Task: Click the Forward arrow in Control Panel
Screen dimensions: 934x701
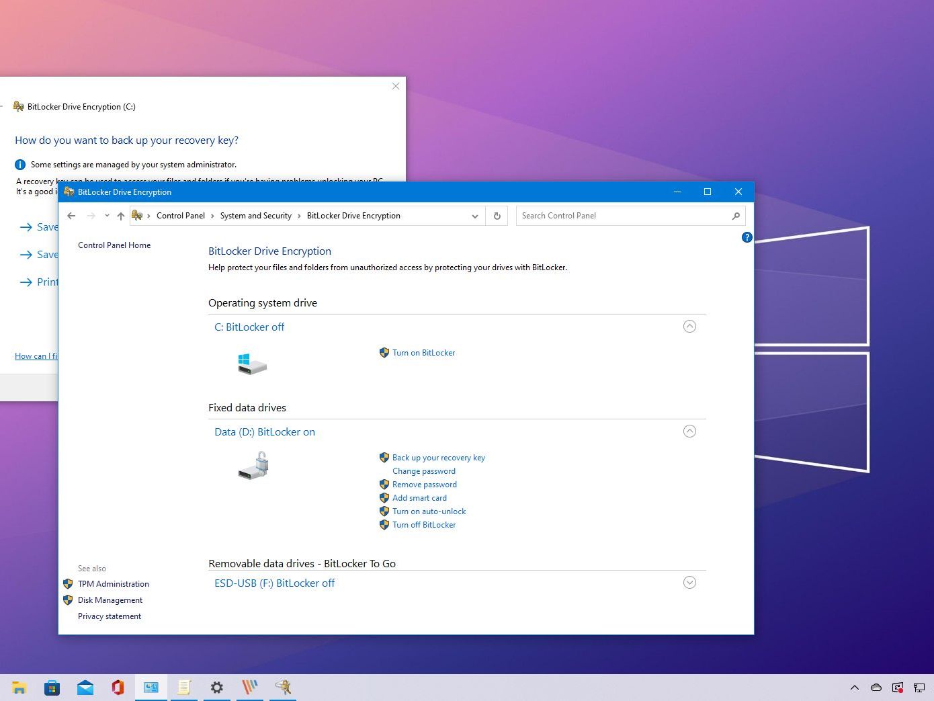Action: [91, 216]
